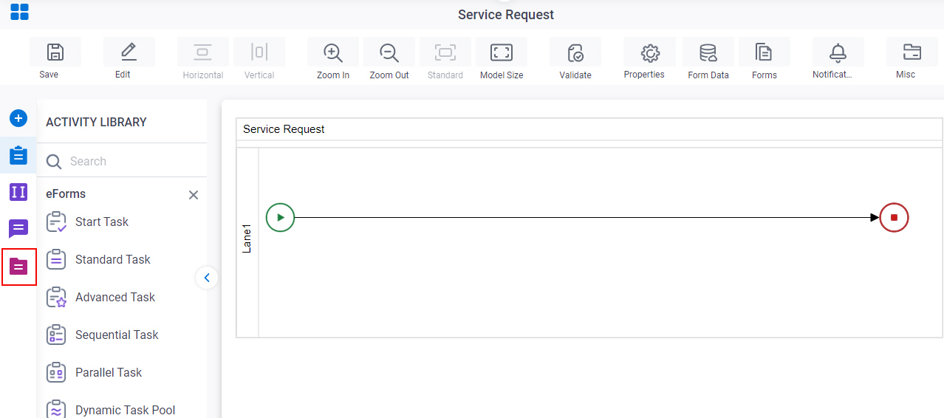This screenshot has height=418, width=944.
Task: Select the purple brackets sidebar icon
Action: (18, 192)
